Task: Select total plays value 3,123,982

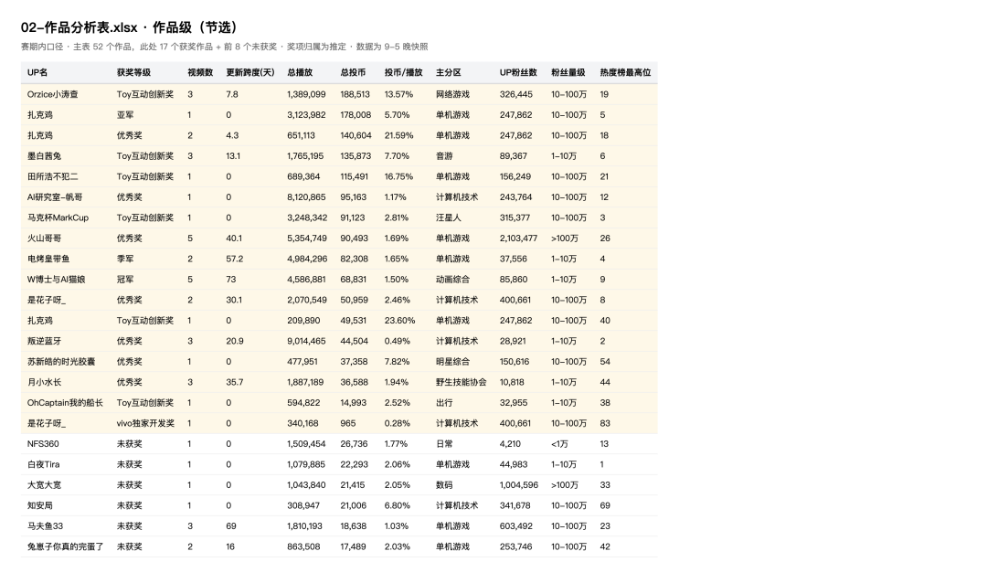Action: [306, 115]
